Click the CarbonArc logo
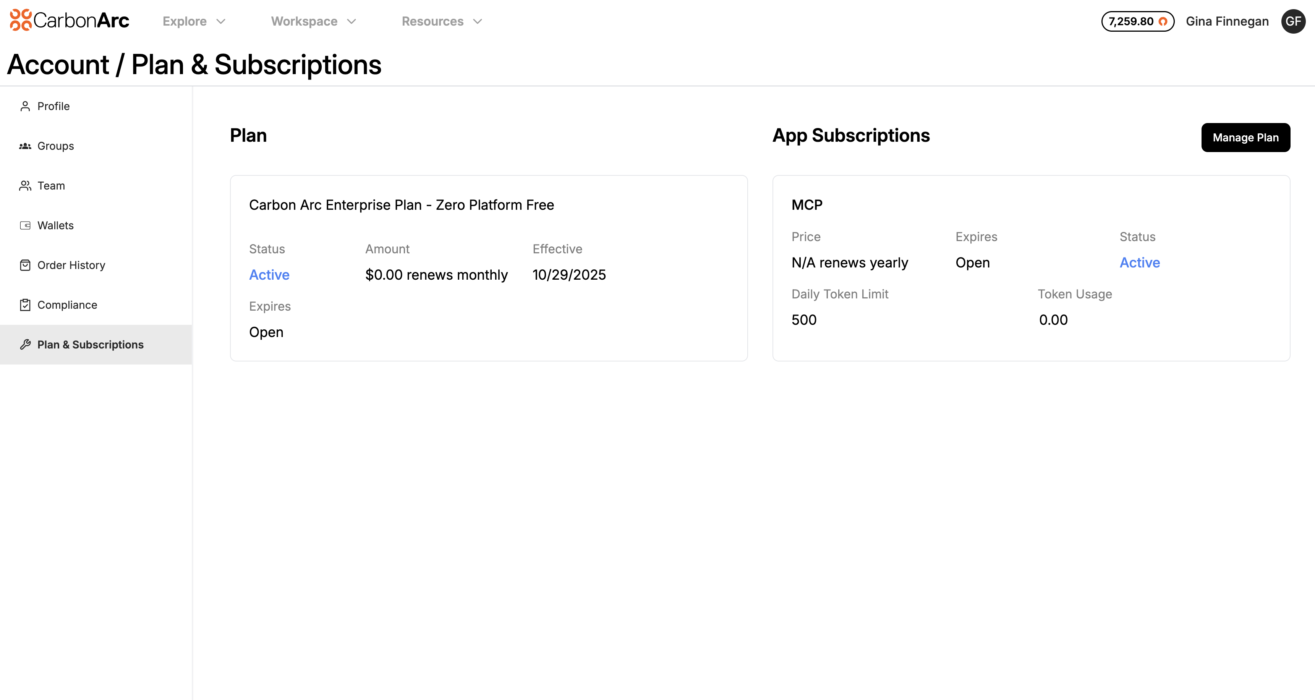 pyautogui.click(x=69, y=20)
